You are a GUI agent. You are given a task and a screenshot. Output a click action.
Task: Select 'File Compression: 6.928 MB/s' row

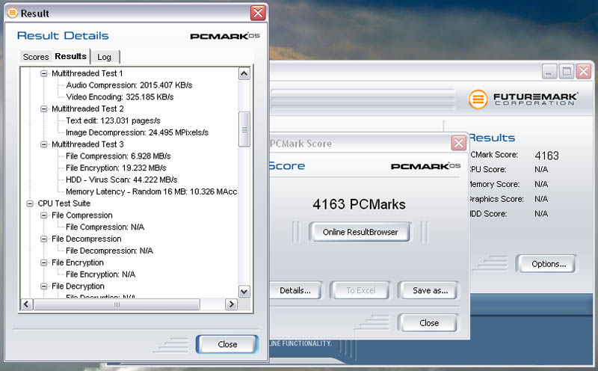click(x=118, y=156)
